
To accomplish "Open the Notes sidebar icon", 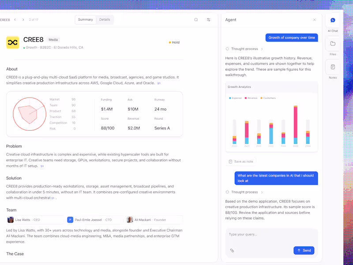I will pyautogui.click(x=333, y=67).
